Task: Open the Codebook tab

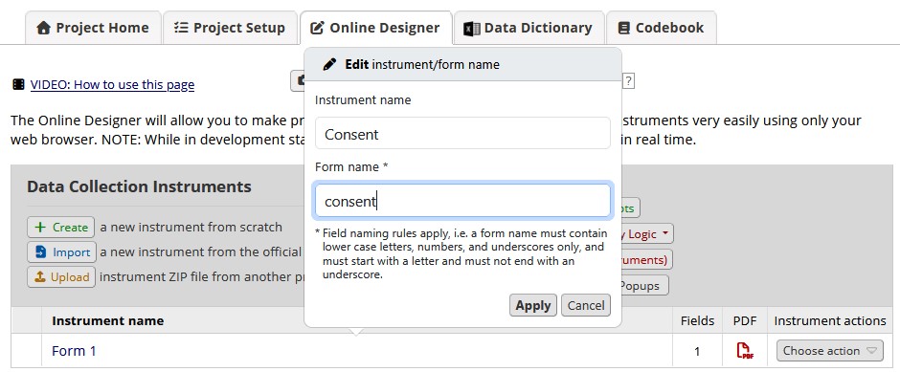Action: coord(661,28)
